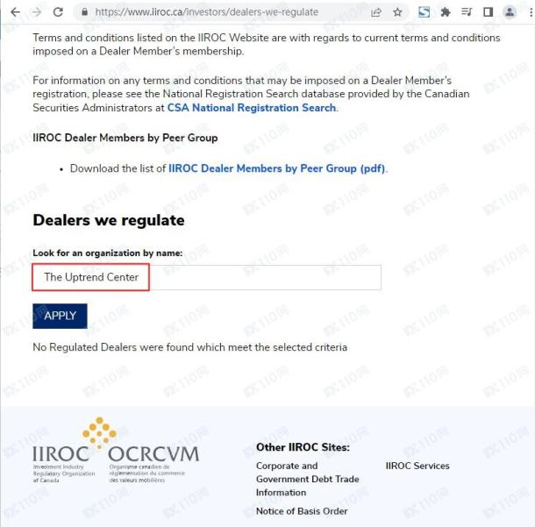Click the forward navigation arrow
The image size is (535, 527).
[x=37, y=12]
